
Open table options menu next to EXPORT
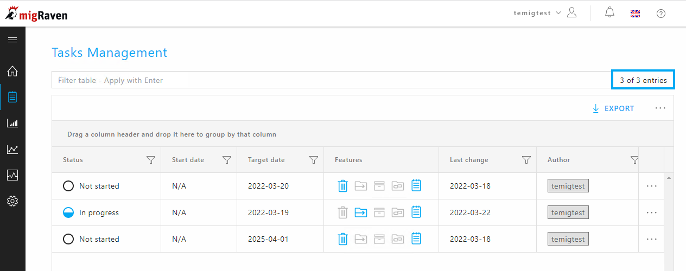(x=660, y=108)
